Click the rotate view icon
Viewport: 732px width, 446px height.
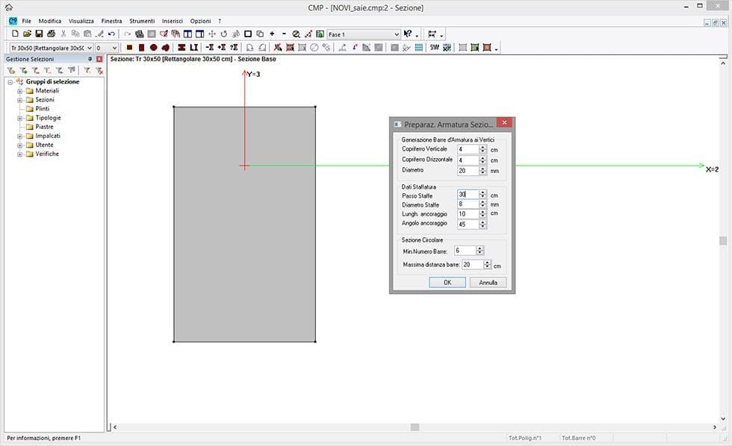point(223,34)
